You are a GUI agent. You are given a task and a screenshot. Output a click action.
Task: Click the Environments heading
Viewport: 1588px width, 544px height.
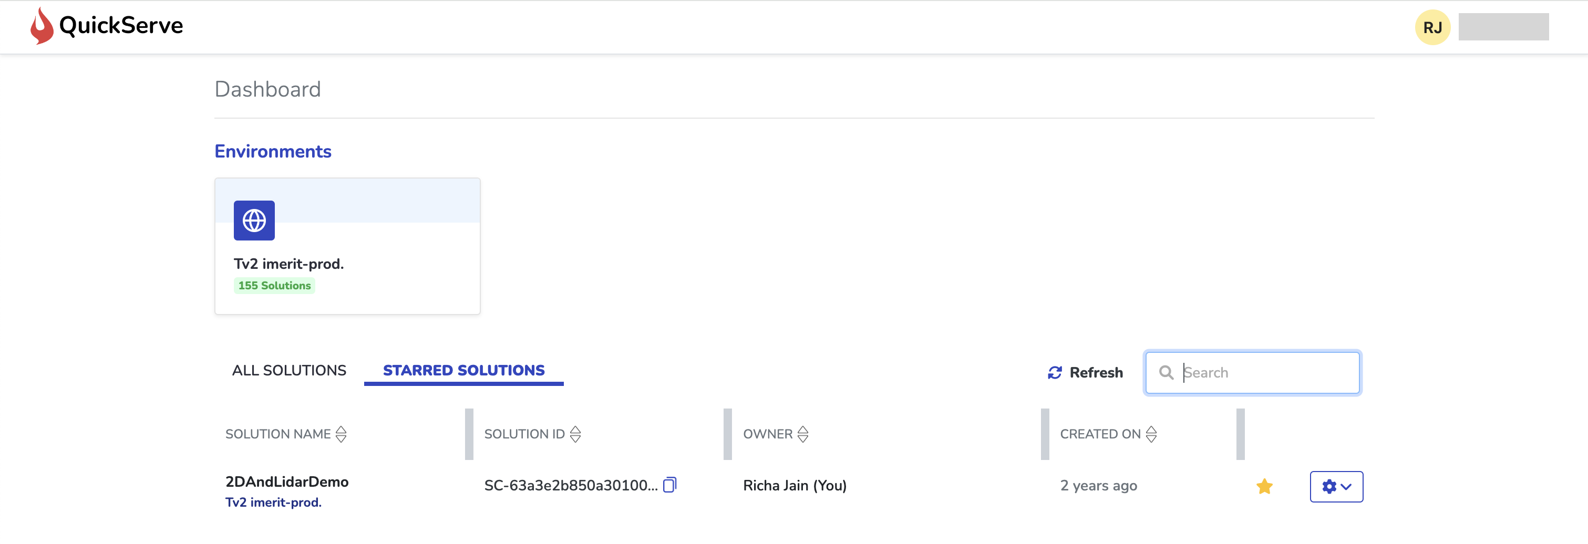273,152
